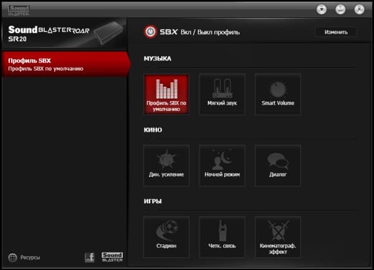Click the globe icon beside Ресурсы

point(12,258)
